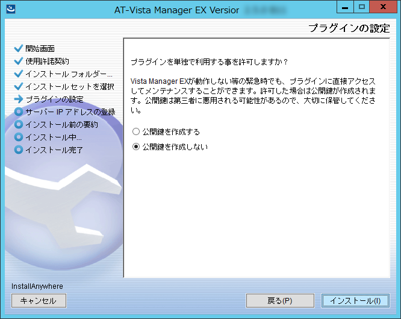Click circle icon beside サーバー IP アドレスの登録
The image size is (401, 319).
pos(19,112)
